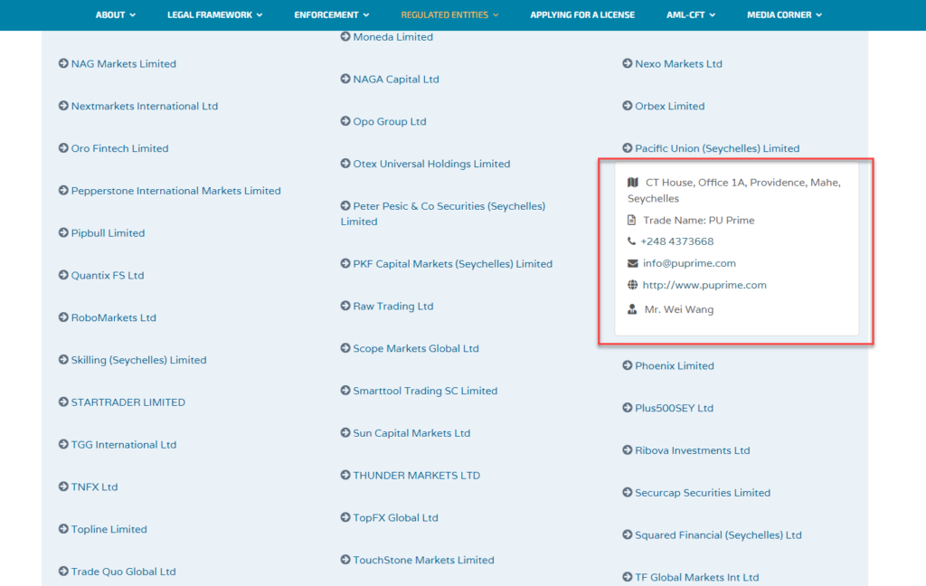This screenshot has width=926, height=586.
Task: Click the arrow icon beside Oro Fintech Limited
Action: pos(63,147)
